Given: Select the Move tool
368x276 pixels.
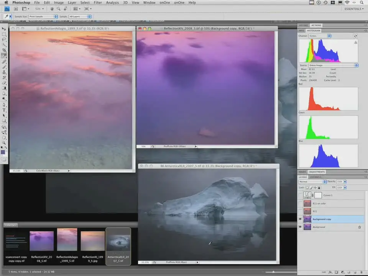Looking at the screenshot, I should click(x=4, y=29).
